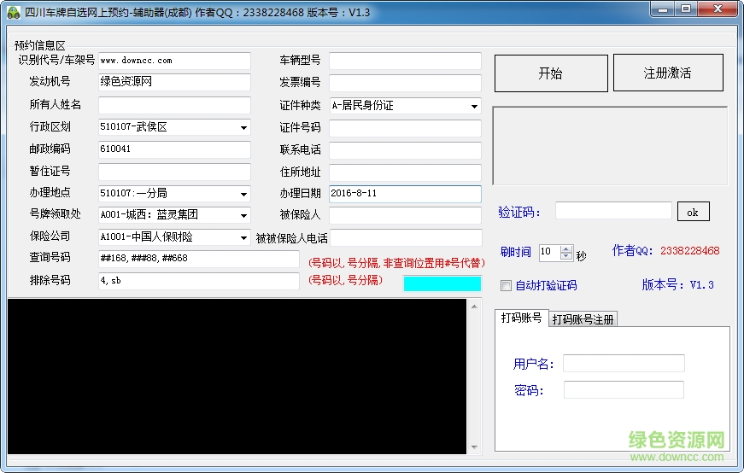Expand the 行政区划 dropdown
Screen dimensions: 744x473
tap(244, 127)
